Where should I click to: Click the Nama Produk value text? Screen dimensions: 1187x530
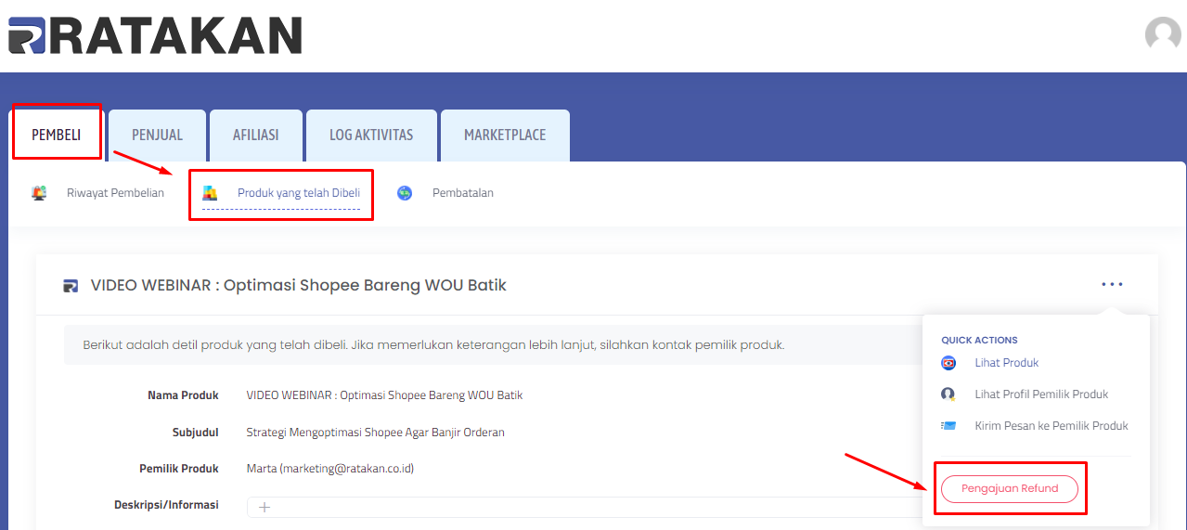pos(384,395)
